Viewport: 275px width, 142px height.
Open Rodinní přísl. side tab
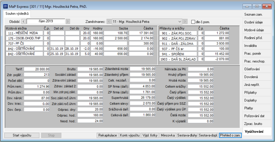click(257, 38)
